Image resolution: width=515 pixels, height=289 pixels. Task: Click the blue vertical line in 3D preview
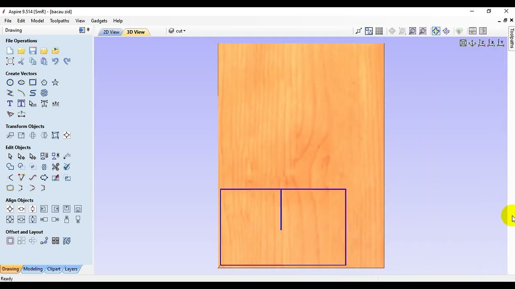(x=281, y=210)
